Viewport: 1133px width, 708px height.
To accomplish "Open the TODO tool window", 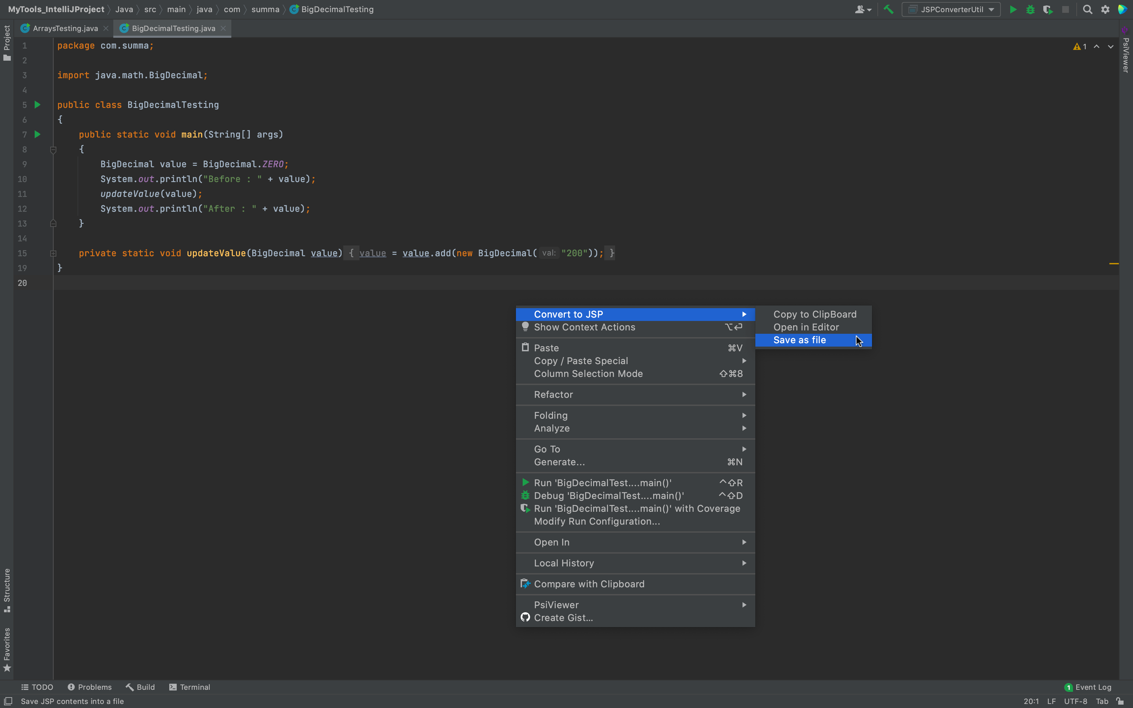I will pyautogui.click(x=37, y=687).
